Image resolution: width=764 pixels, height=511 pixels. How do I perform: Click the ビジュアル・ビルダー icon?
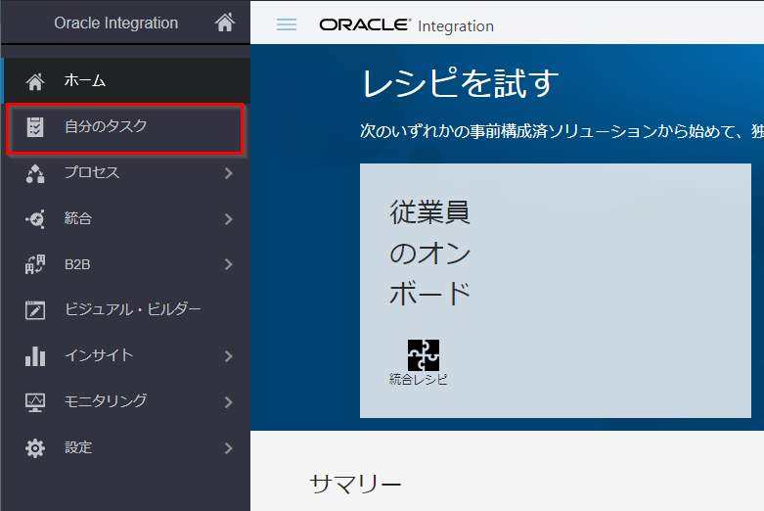[35, 310]
